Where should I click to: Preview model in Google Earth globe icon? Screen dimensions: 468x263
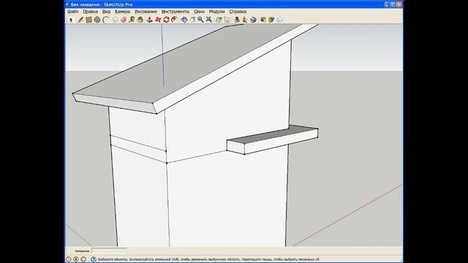[x=253, y=20]
